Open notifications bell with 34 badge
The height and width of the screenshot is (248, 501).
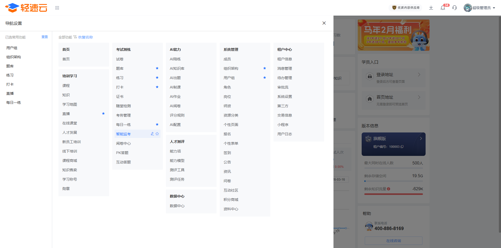tap(443, 8)
